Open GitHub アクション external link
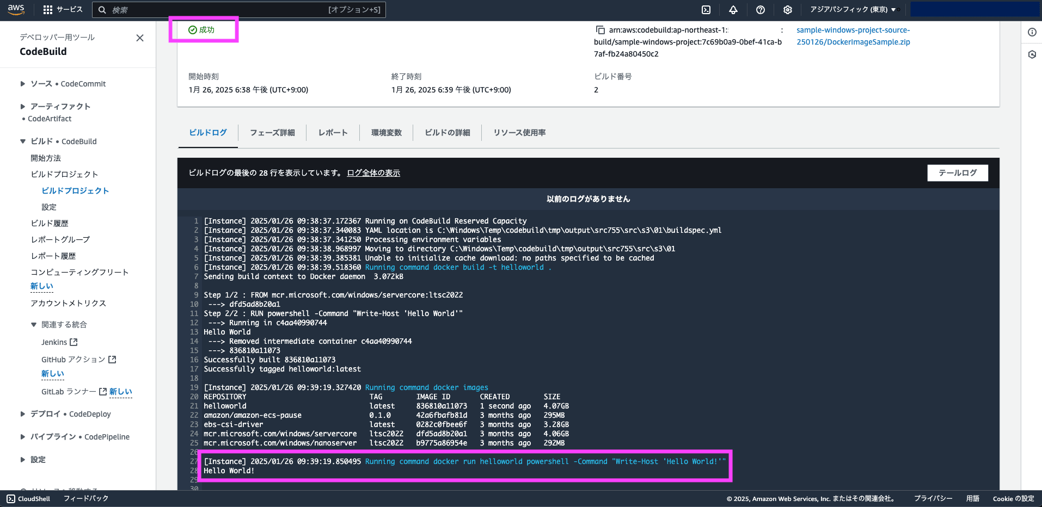 pos(79,360)
